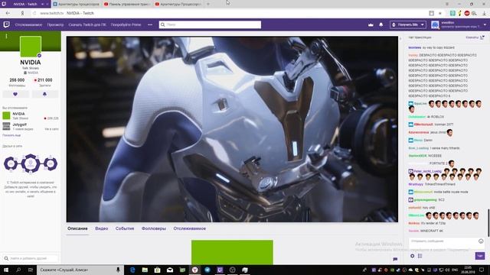Collapse chat panel with arrow beside video

[x=400, y=39]
